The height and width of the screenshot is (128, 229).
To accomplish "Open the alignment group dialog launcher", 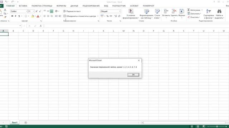I will click(98, 21).
